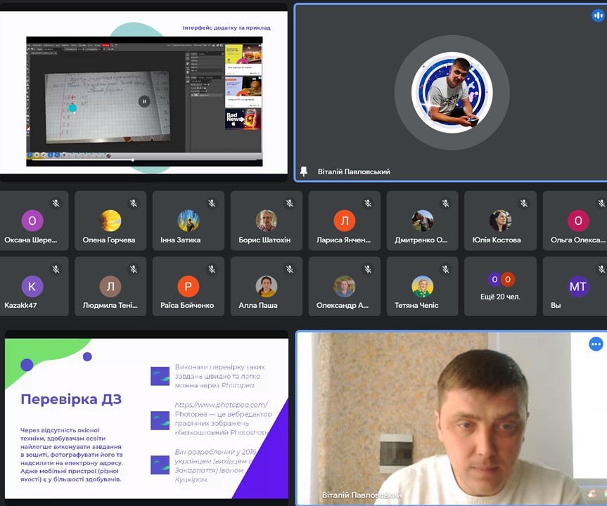The image size is (607, 506).
Task: Click the Bad News ad thumbnail in the presentation
Action: pos(243,119)
